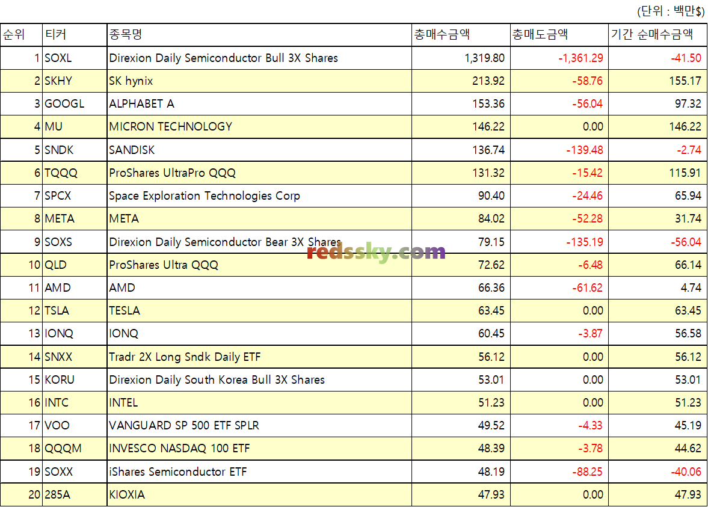708x507 pixels.
Task: Select the SPCX ticker cell
Action: (x=75, y=196)
